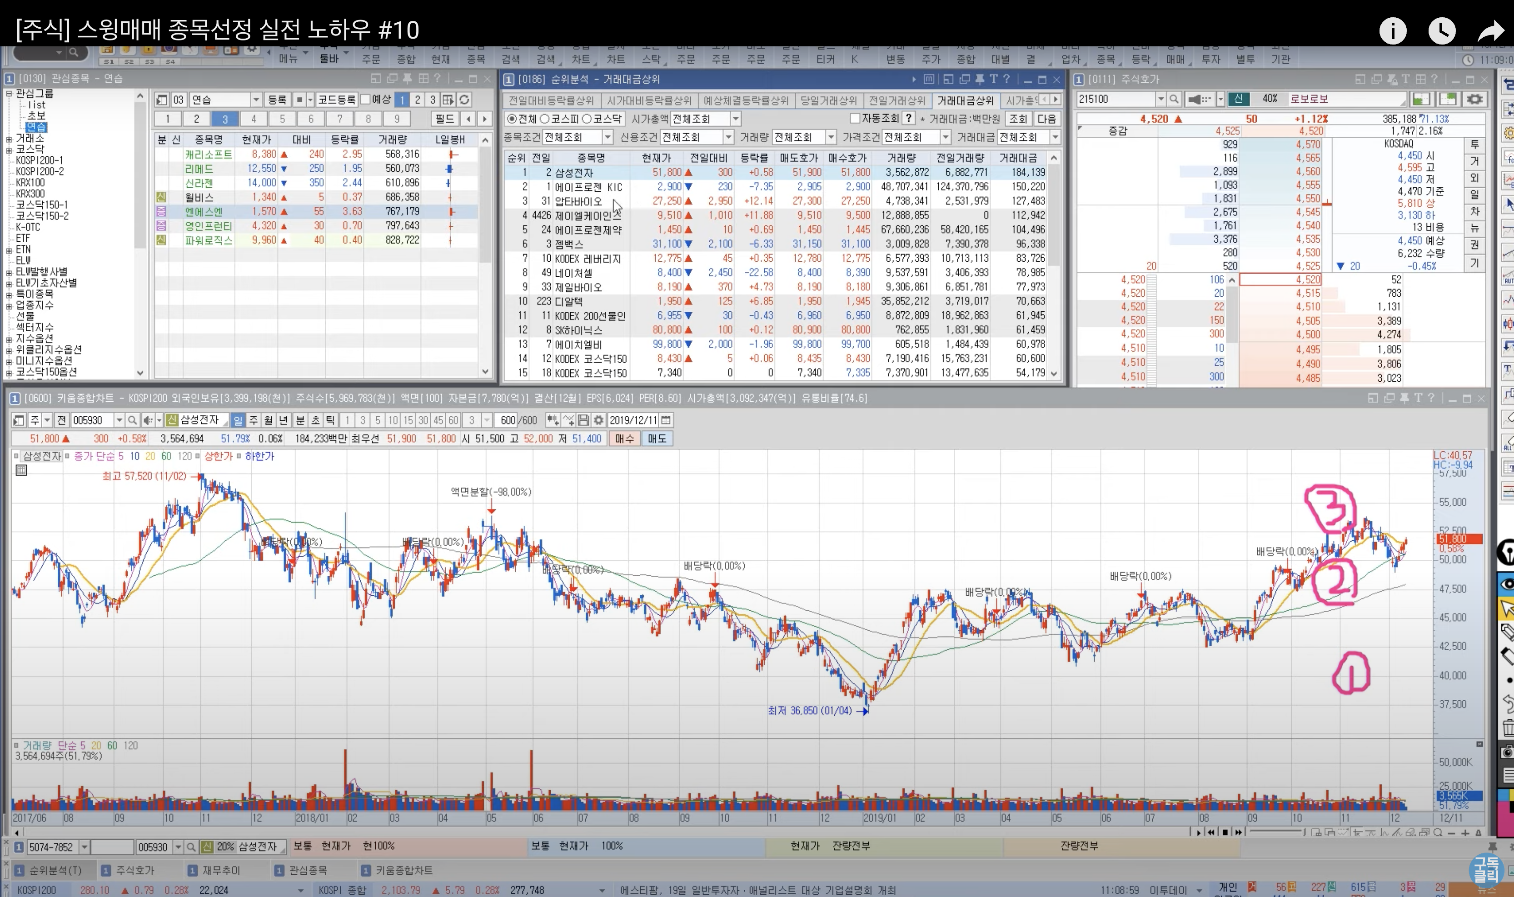Click the chart settings gear icon
The image size is (1514, 897).
pos(598,420)
